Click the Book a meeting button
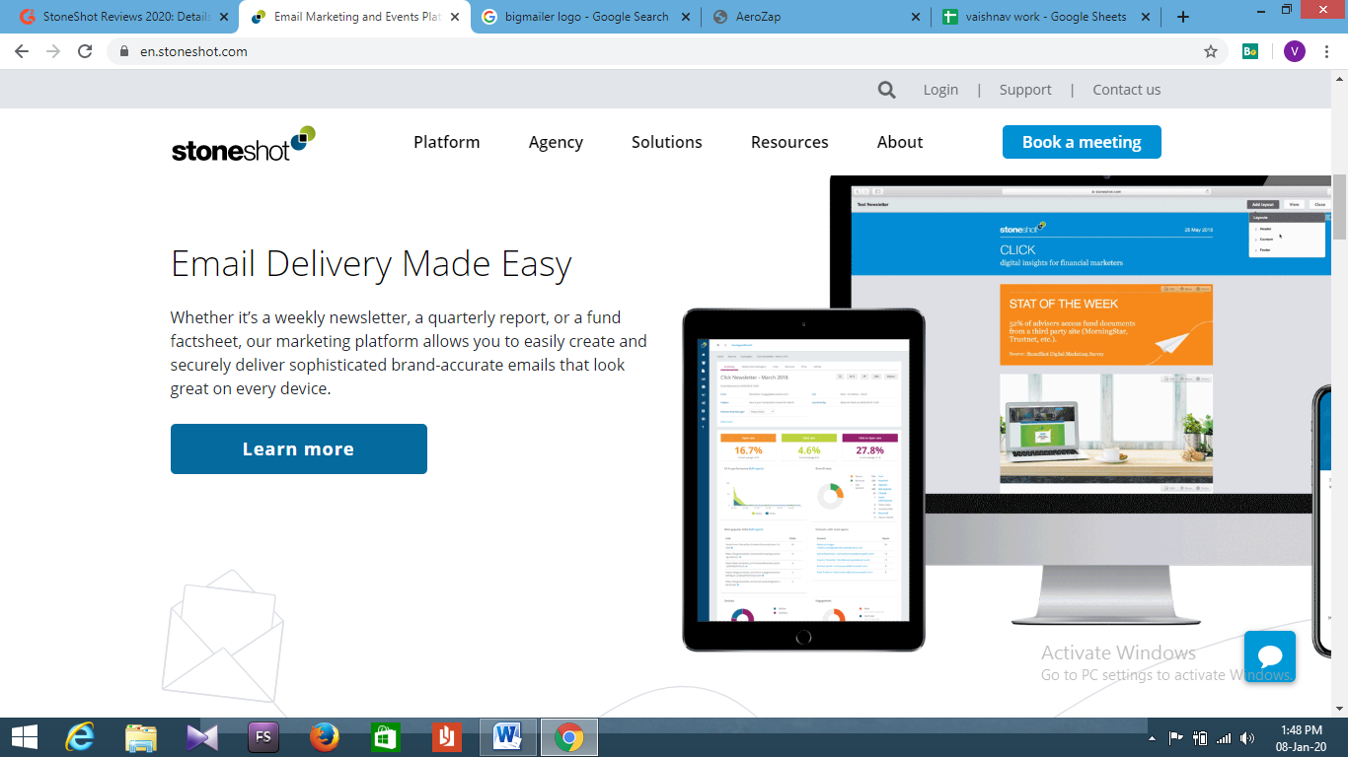The height and width of the screenshot is (757, 1348). [x=1082, y=142]
